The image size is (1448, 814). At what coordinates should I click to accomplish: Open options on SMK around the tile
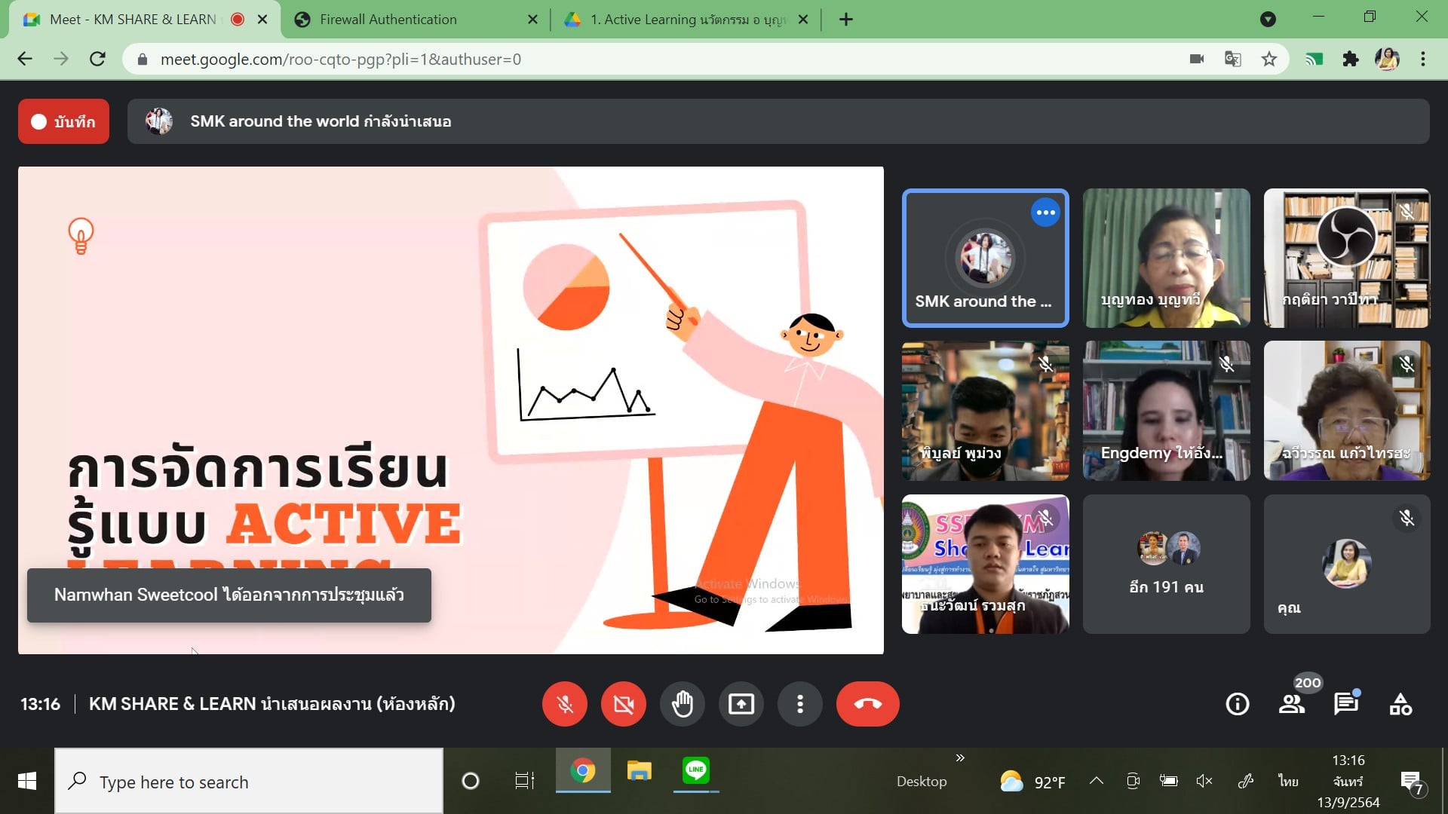coord(1045,213)
